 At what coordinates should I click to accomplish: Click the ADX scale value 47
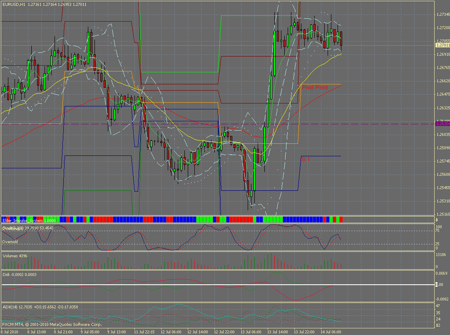(438, 306)
